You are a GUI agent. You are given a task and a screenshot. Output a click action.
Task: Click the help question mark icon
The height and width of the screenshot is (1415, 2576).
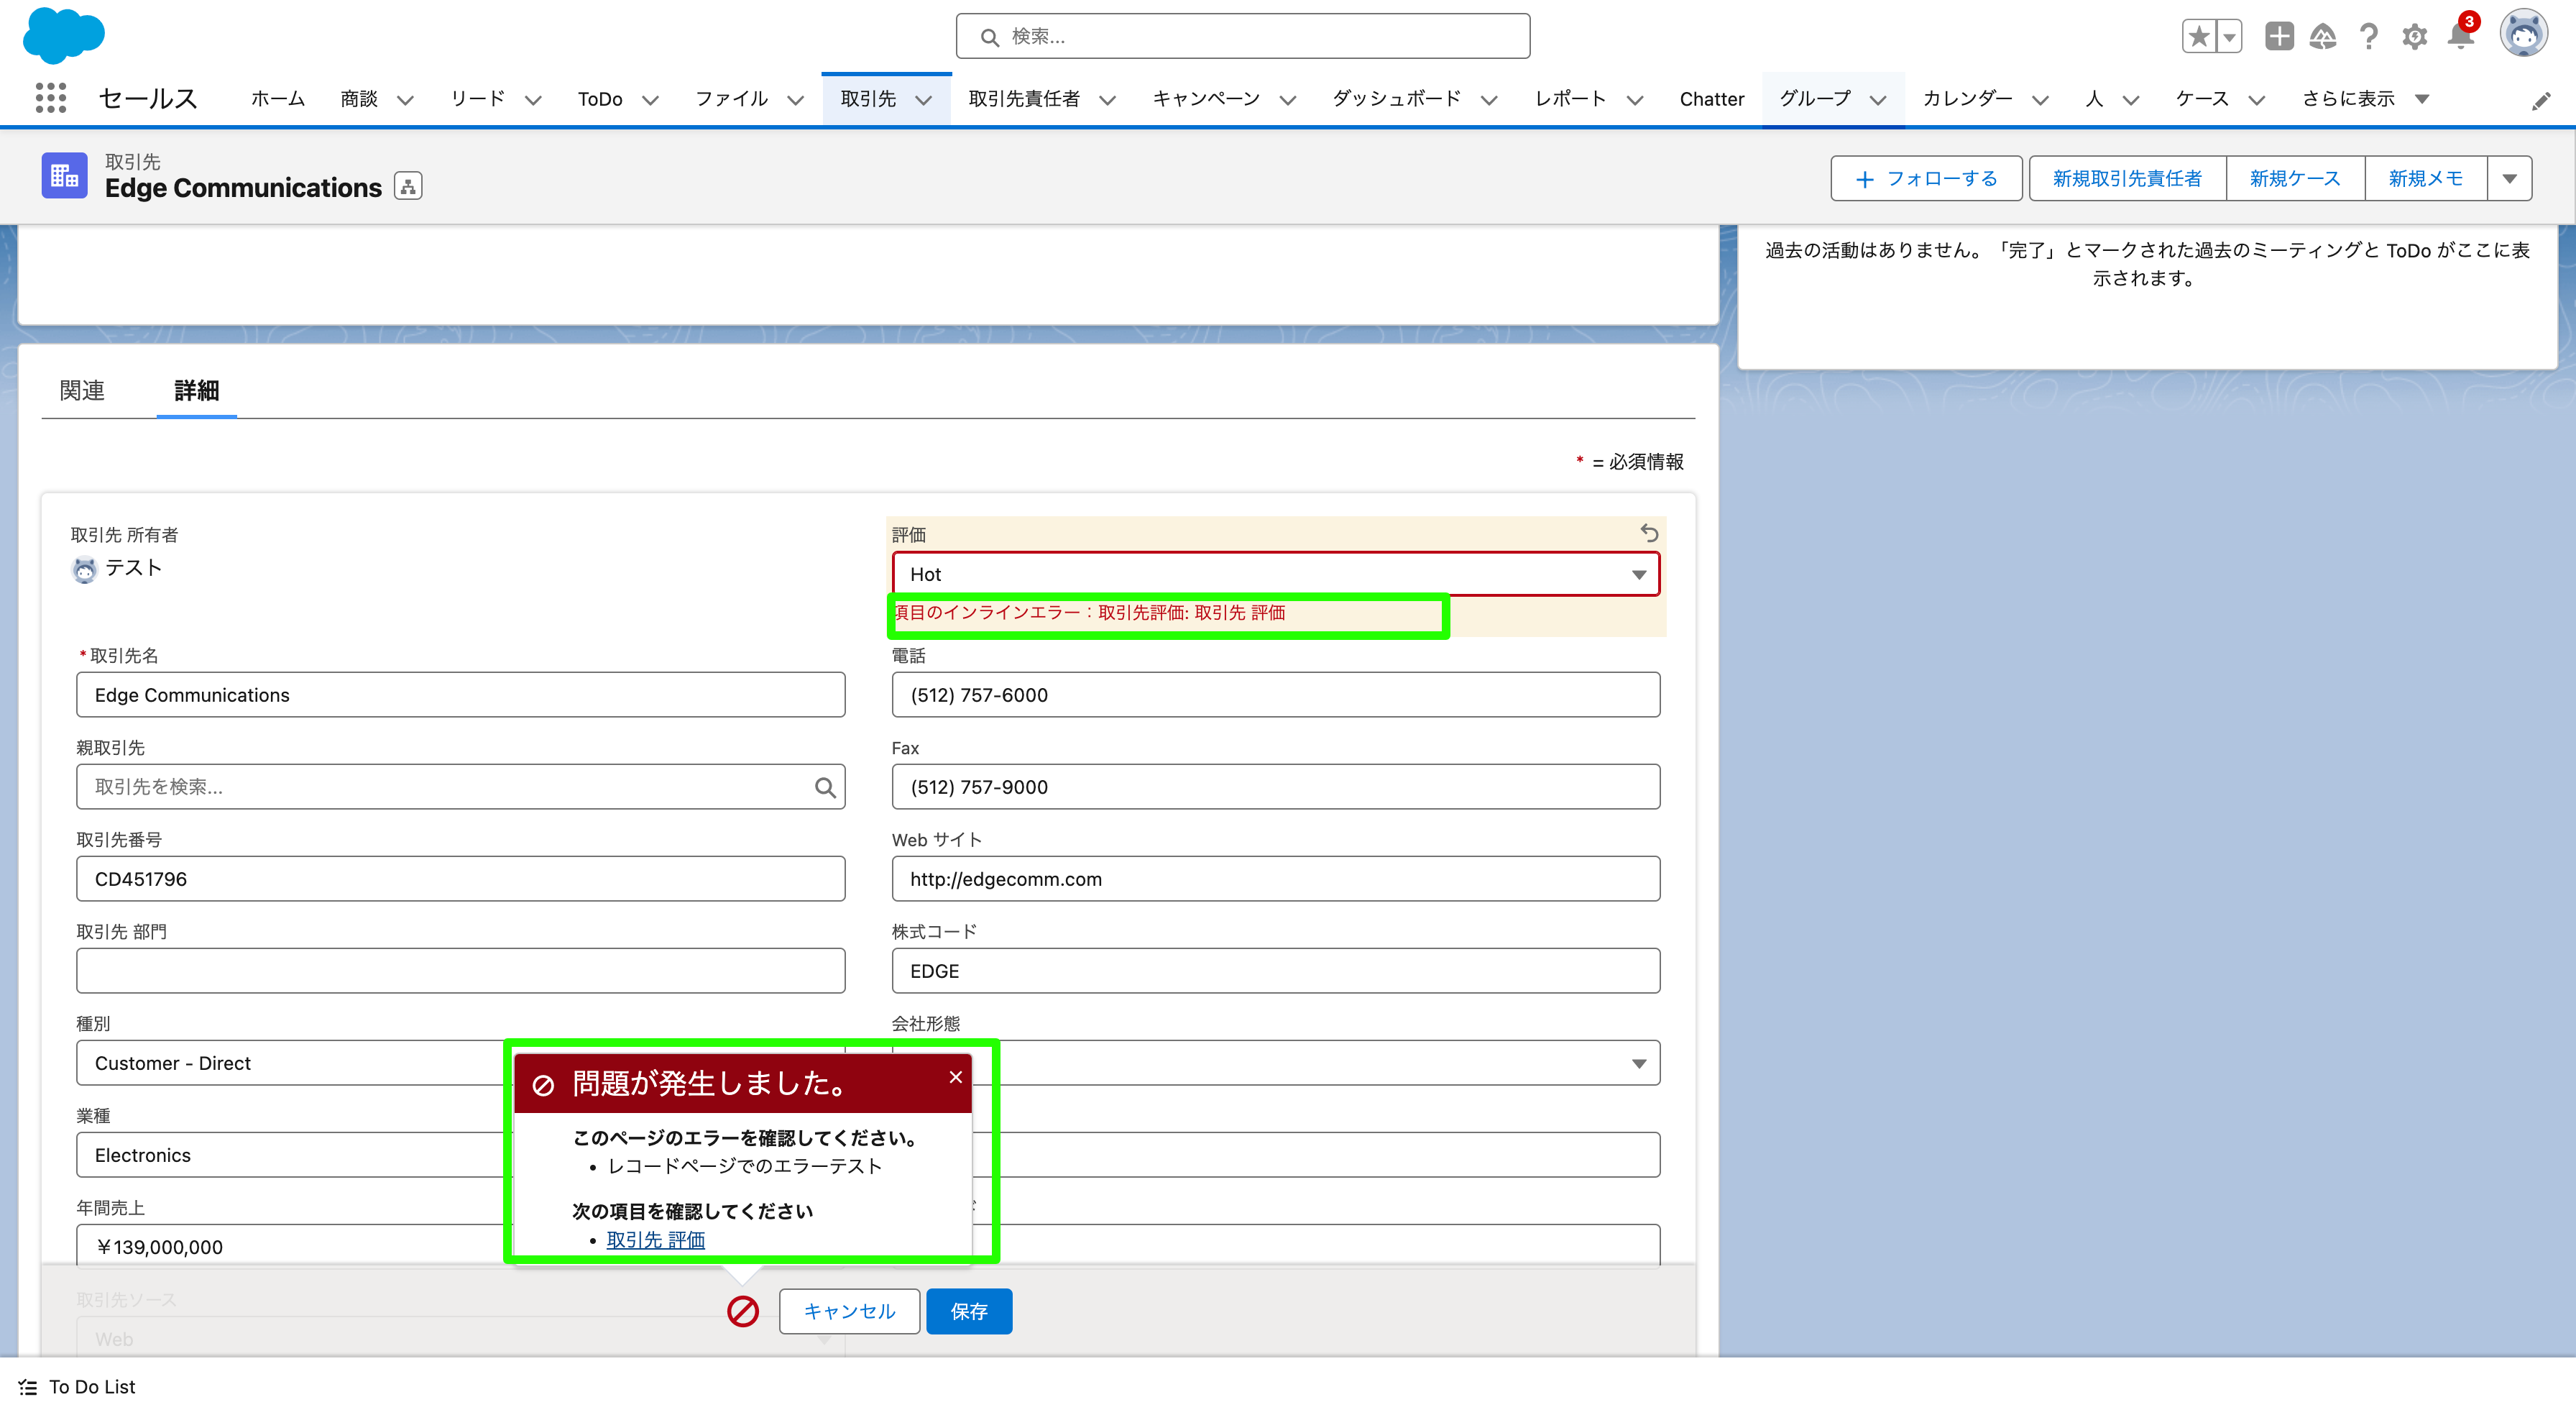click(2368, 37)
